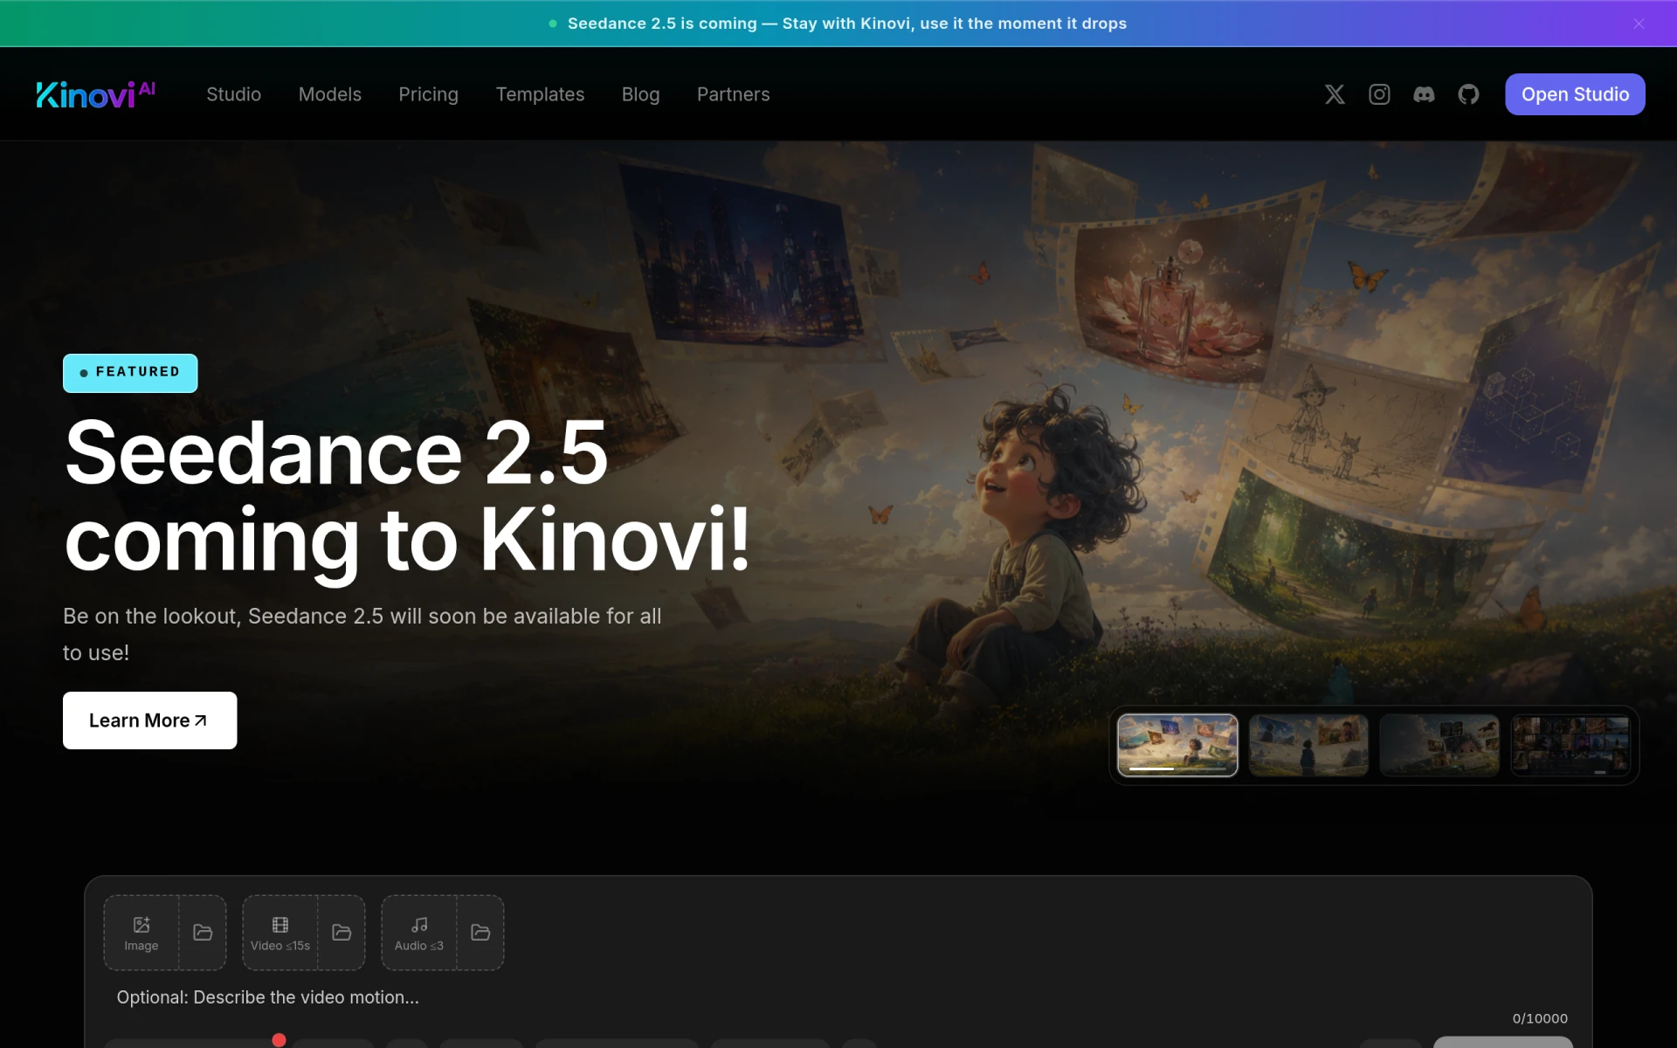Click the Seedance 2.5 is coming banner text
Image resolution: width=1677 pixels, height=1048 pixels.
pos(846,24)
